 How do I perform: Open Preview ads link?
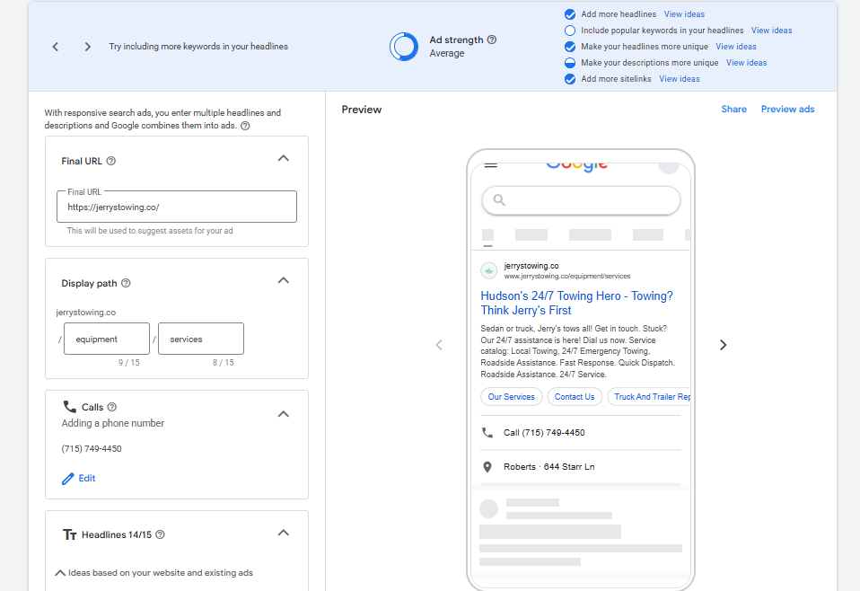point(787,110)
